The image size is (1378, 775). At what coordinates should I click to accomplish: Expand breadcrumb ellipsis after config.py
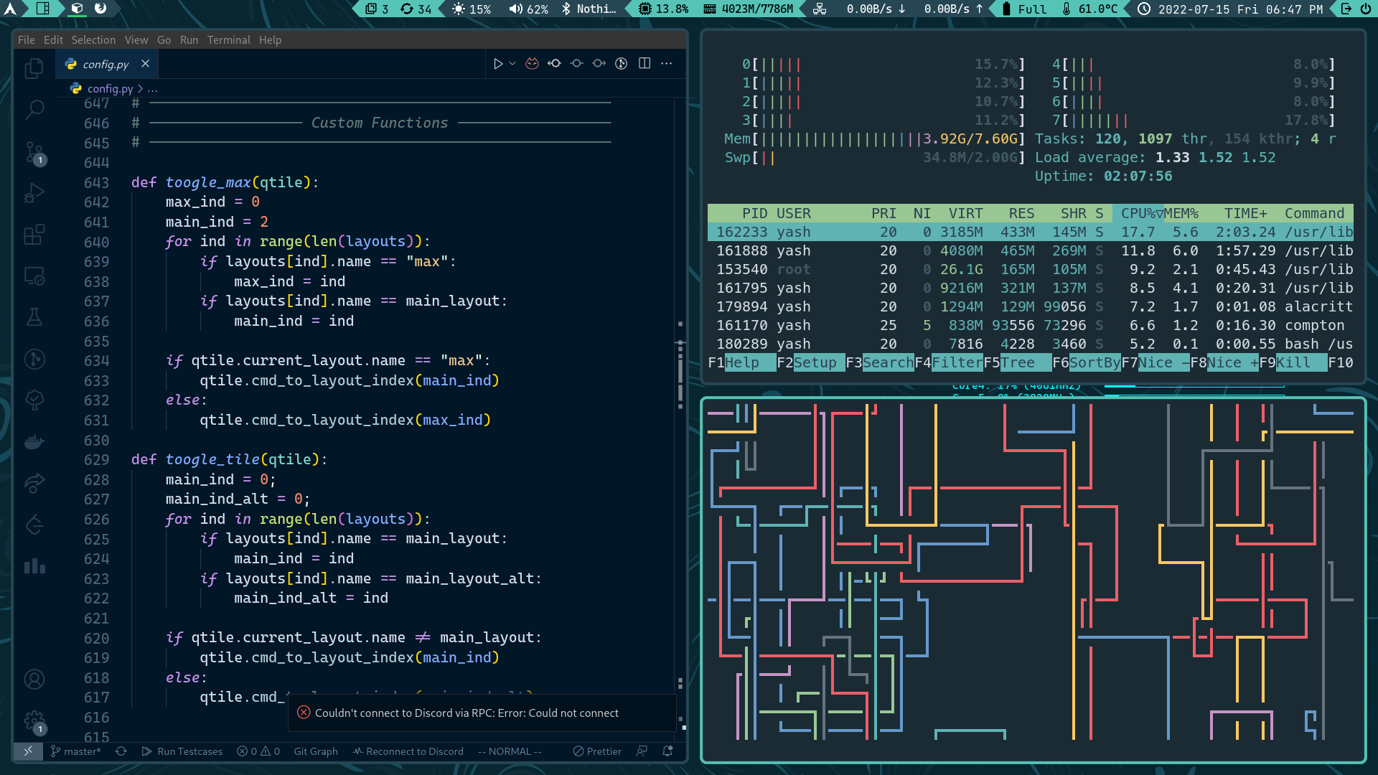tap(153, 89)
